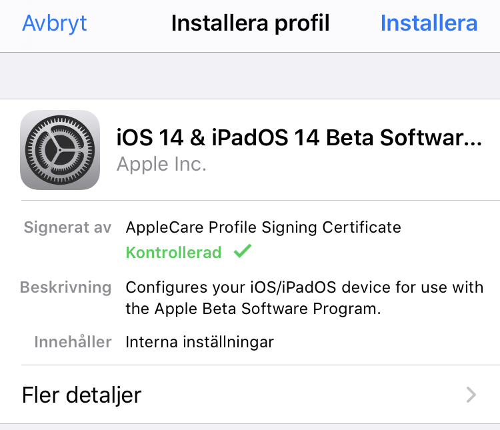The height and width of the screenshot is (430, 500).
Task: Click the Installera profil header title
Action: [x=250, y=23]
